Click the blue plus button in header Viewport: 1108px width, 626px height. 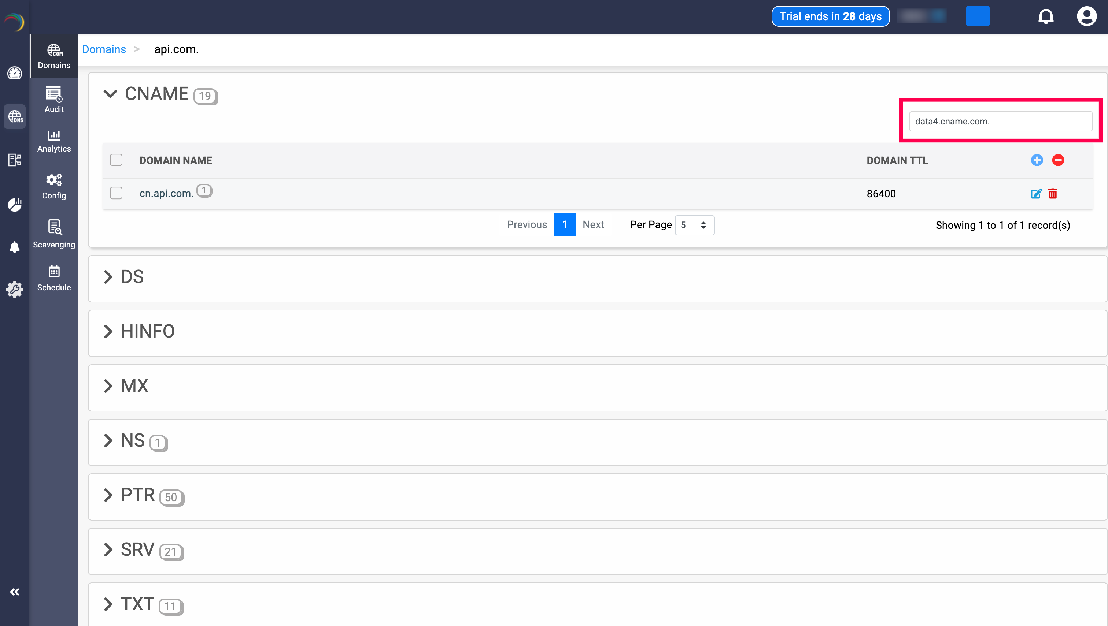point(977,16)
